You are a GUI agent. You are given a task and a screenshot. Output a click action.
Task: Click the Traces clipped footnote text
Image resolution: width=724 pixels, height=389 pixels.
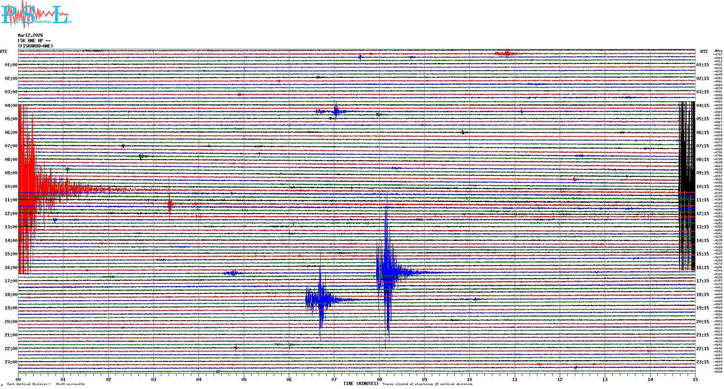pyautogui.click(x=427, y=384)
